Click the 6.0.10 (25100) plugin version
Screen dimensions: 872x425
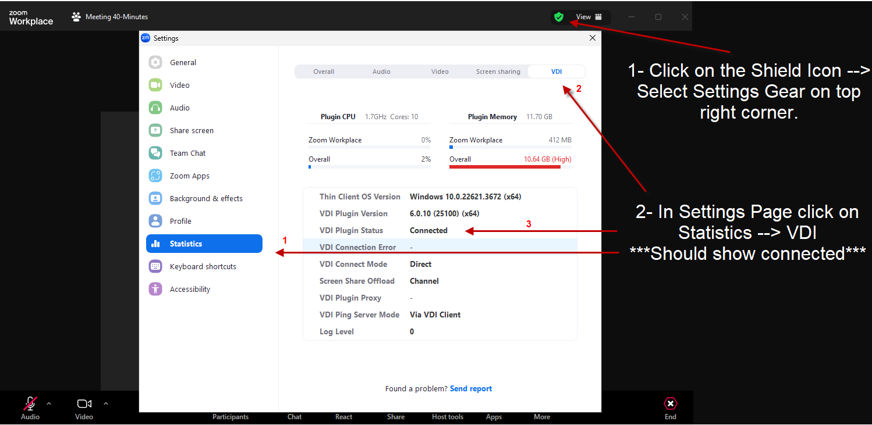444,213
